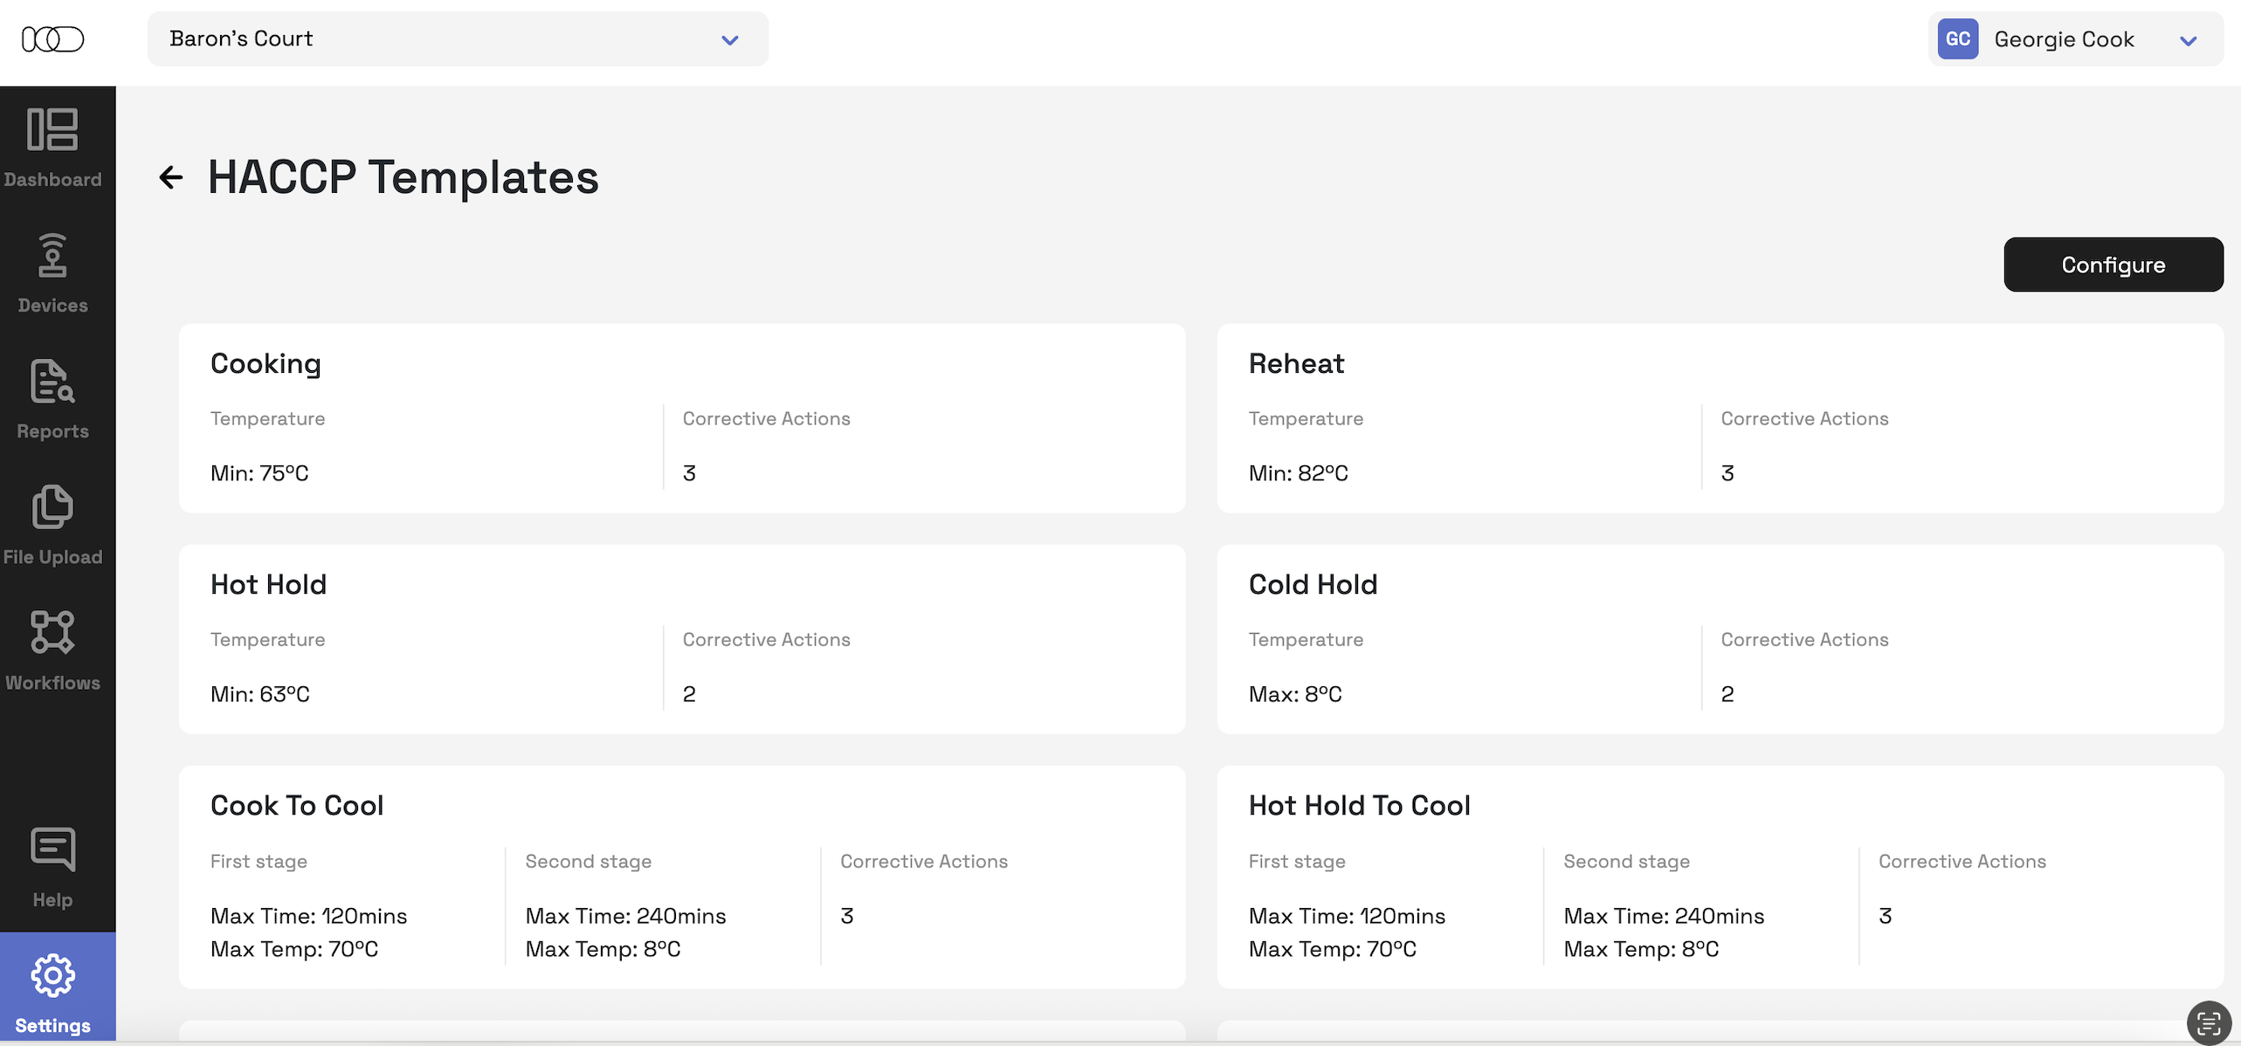Click the Settings gear icon

(x=52, y=975)
